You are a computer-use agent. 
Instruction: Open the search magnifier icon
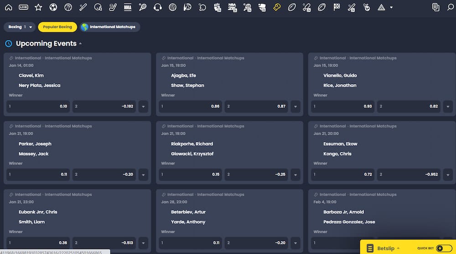451,7
